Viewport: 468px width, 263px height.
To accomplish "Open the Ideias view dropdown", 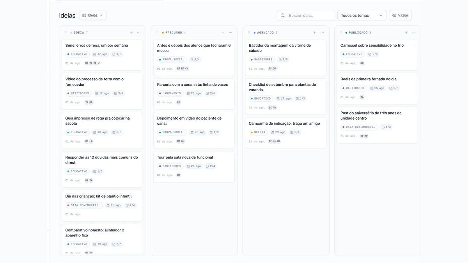I will pyautogui.click(x=93, y=16).
